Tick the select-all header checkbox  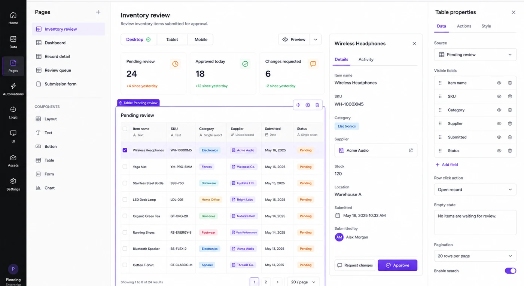[125, 129]
